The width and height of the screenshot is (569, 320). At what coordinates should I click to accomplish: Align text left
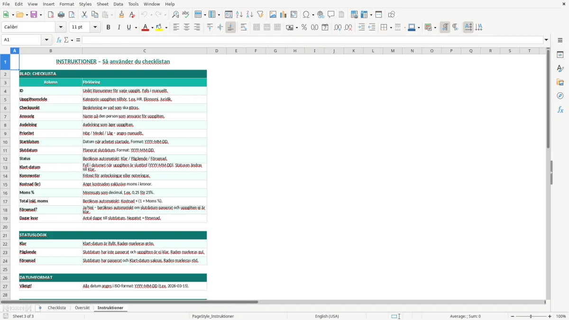176,27
